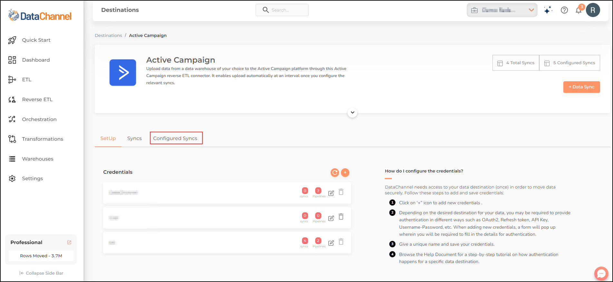Click the DataChannel logo
613x282 pixels.
pos(40,15)
